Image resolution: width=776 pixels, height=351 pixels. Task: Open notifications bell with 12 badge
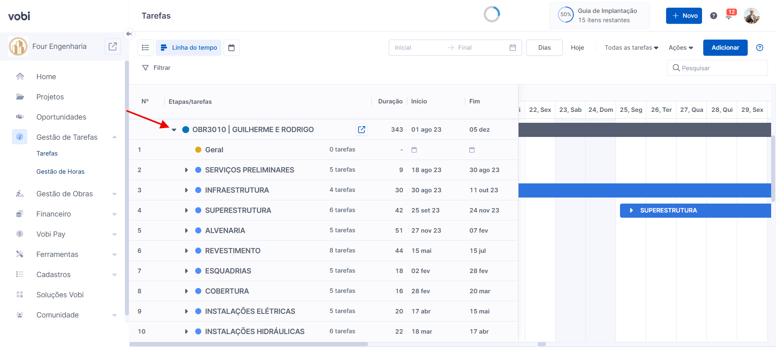click(x=729, y=15)
